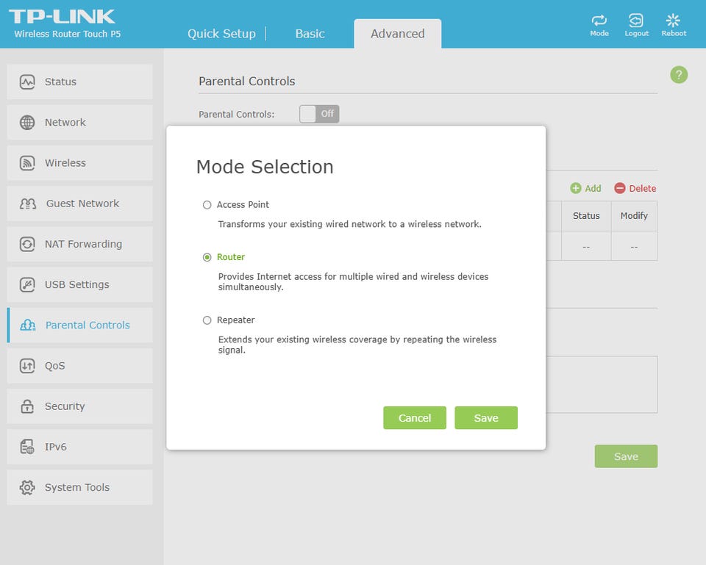The width and height of the screenshot is (706, 565).
Task: Open the Status menu label
Action: (60, 82)
